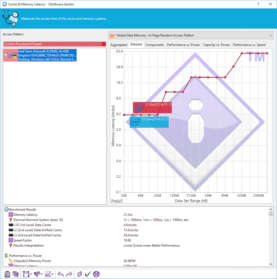The image size is (277, 279).
Task: Refresh results with the circular arrows icon
Action: pyautogui.click(x=80, y=274)
